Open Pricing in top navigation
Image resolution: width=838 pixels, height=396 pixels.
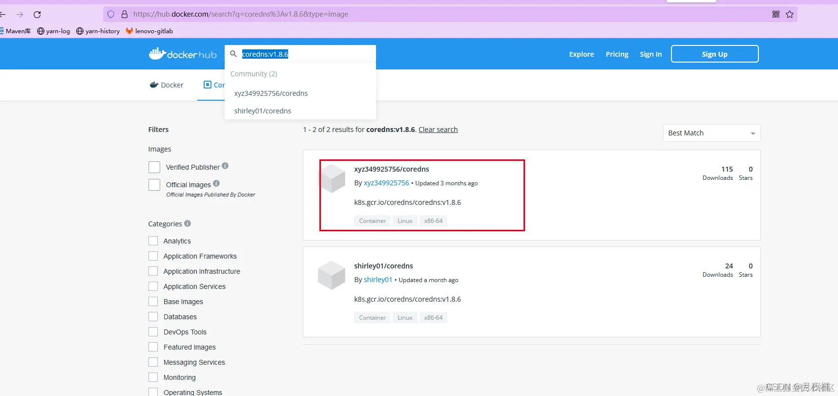(617, 54)
